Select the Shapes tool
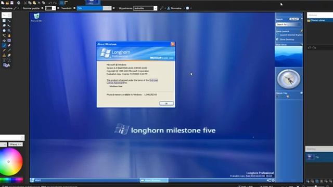This screenshot has height=187, width=333. coord(6,65)
